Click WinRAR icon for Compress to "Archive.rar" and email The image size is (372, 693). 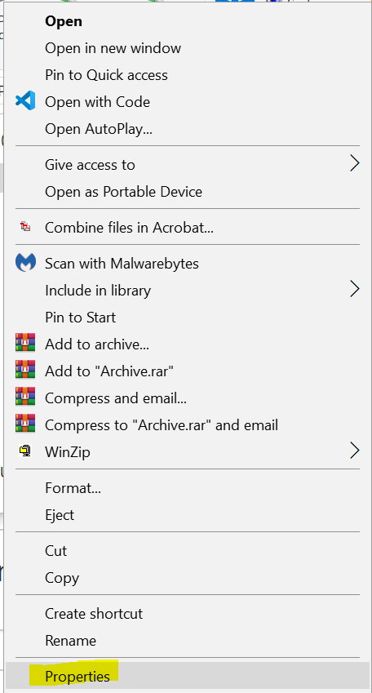tap(25, 424)
